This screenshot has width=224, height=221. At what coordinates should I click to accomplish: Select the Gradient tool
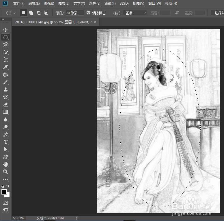pos(5,112)
